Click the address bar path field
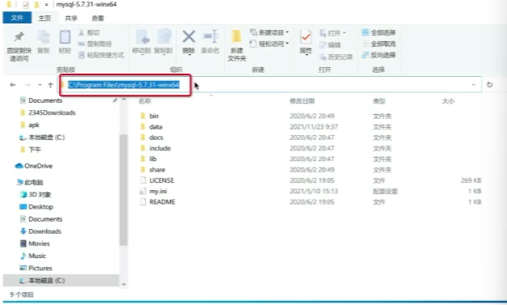Image resolution: width=507 pixels, height=305 pixels. (x=269, y=85)
